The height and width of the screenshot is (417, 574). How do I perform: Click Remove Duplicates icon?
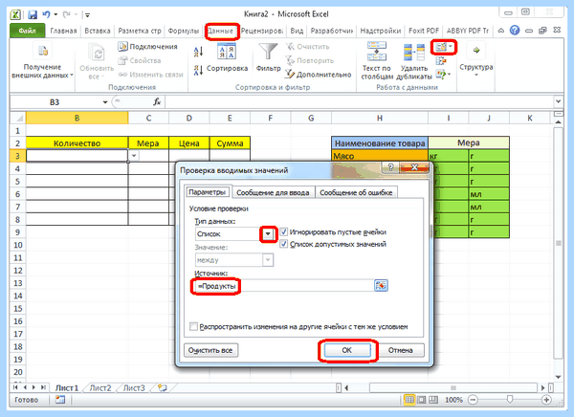pos(414,52)
